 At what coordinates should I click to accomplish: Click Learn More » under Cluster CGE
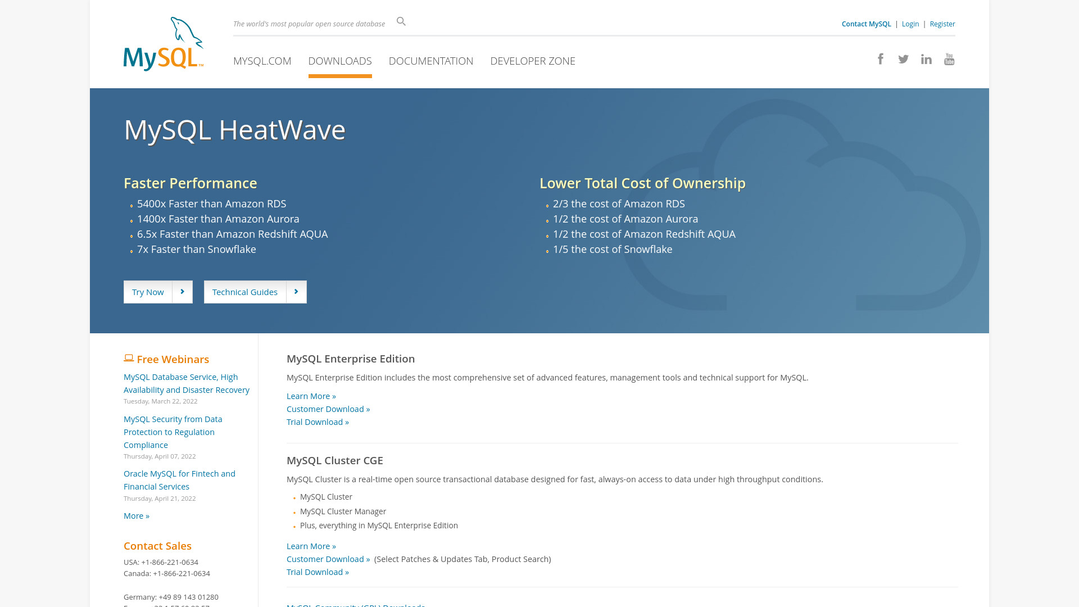[311, 546]
